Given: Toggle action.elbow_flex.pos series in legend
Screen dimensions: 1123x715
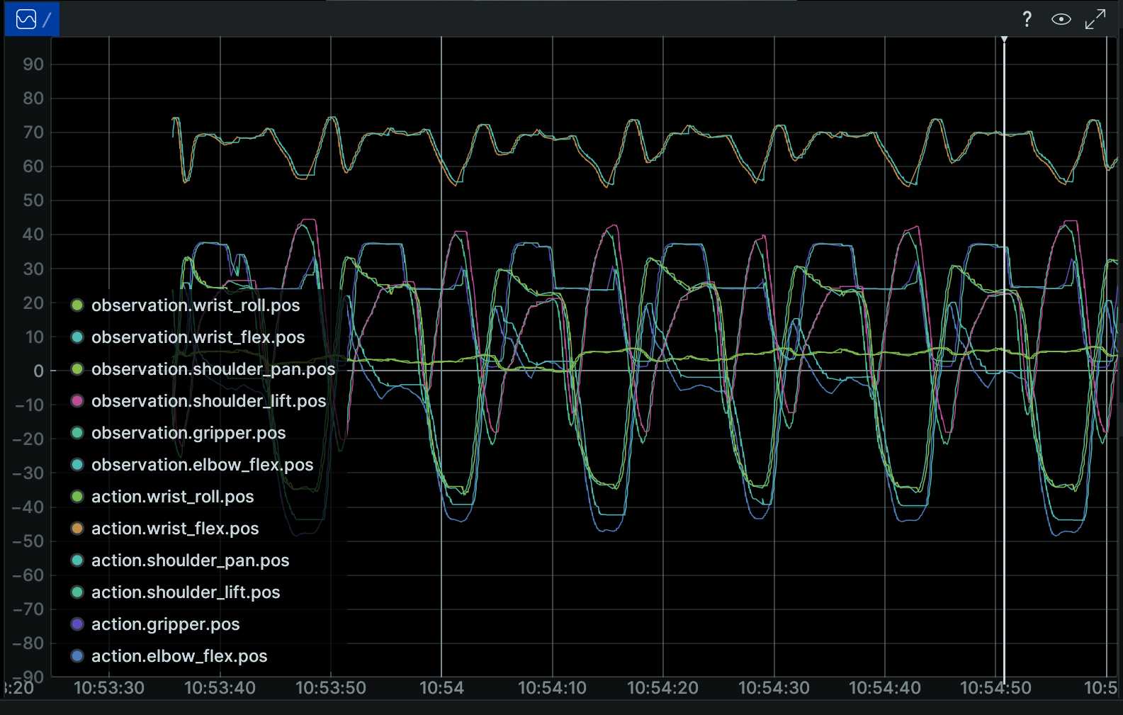Looking at the screenshot, I should (169, 656).
